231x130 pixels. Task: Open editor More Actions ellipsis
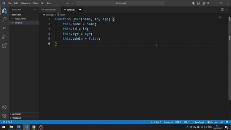227,9
